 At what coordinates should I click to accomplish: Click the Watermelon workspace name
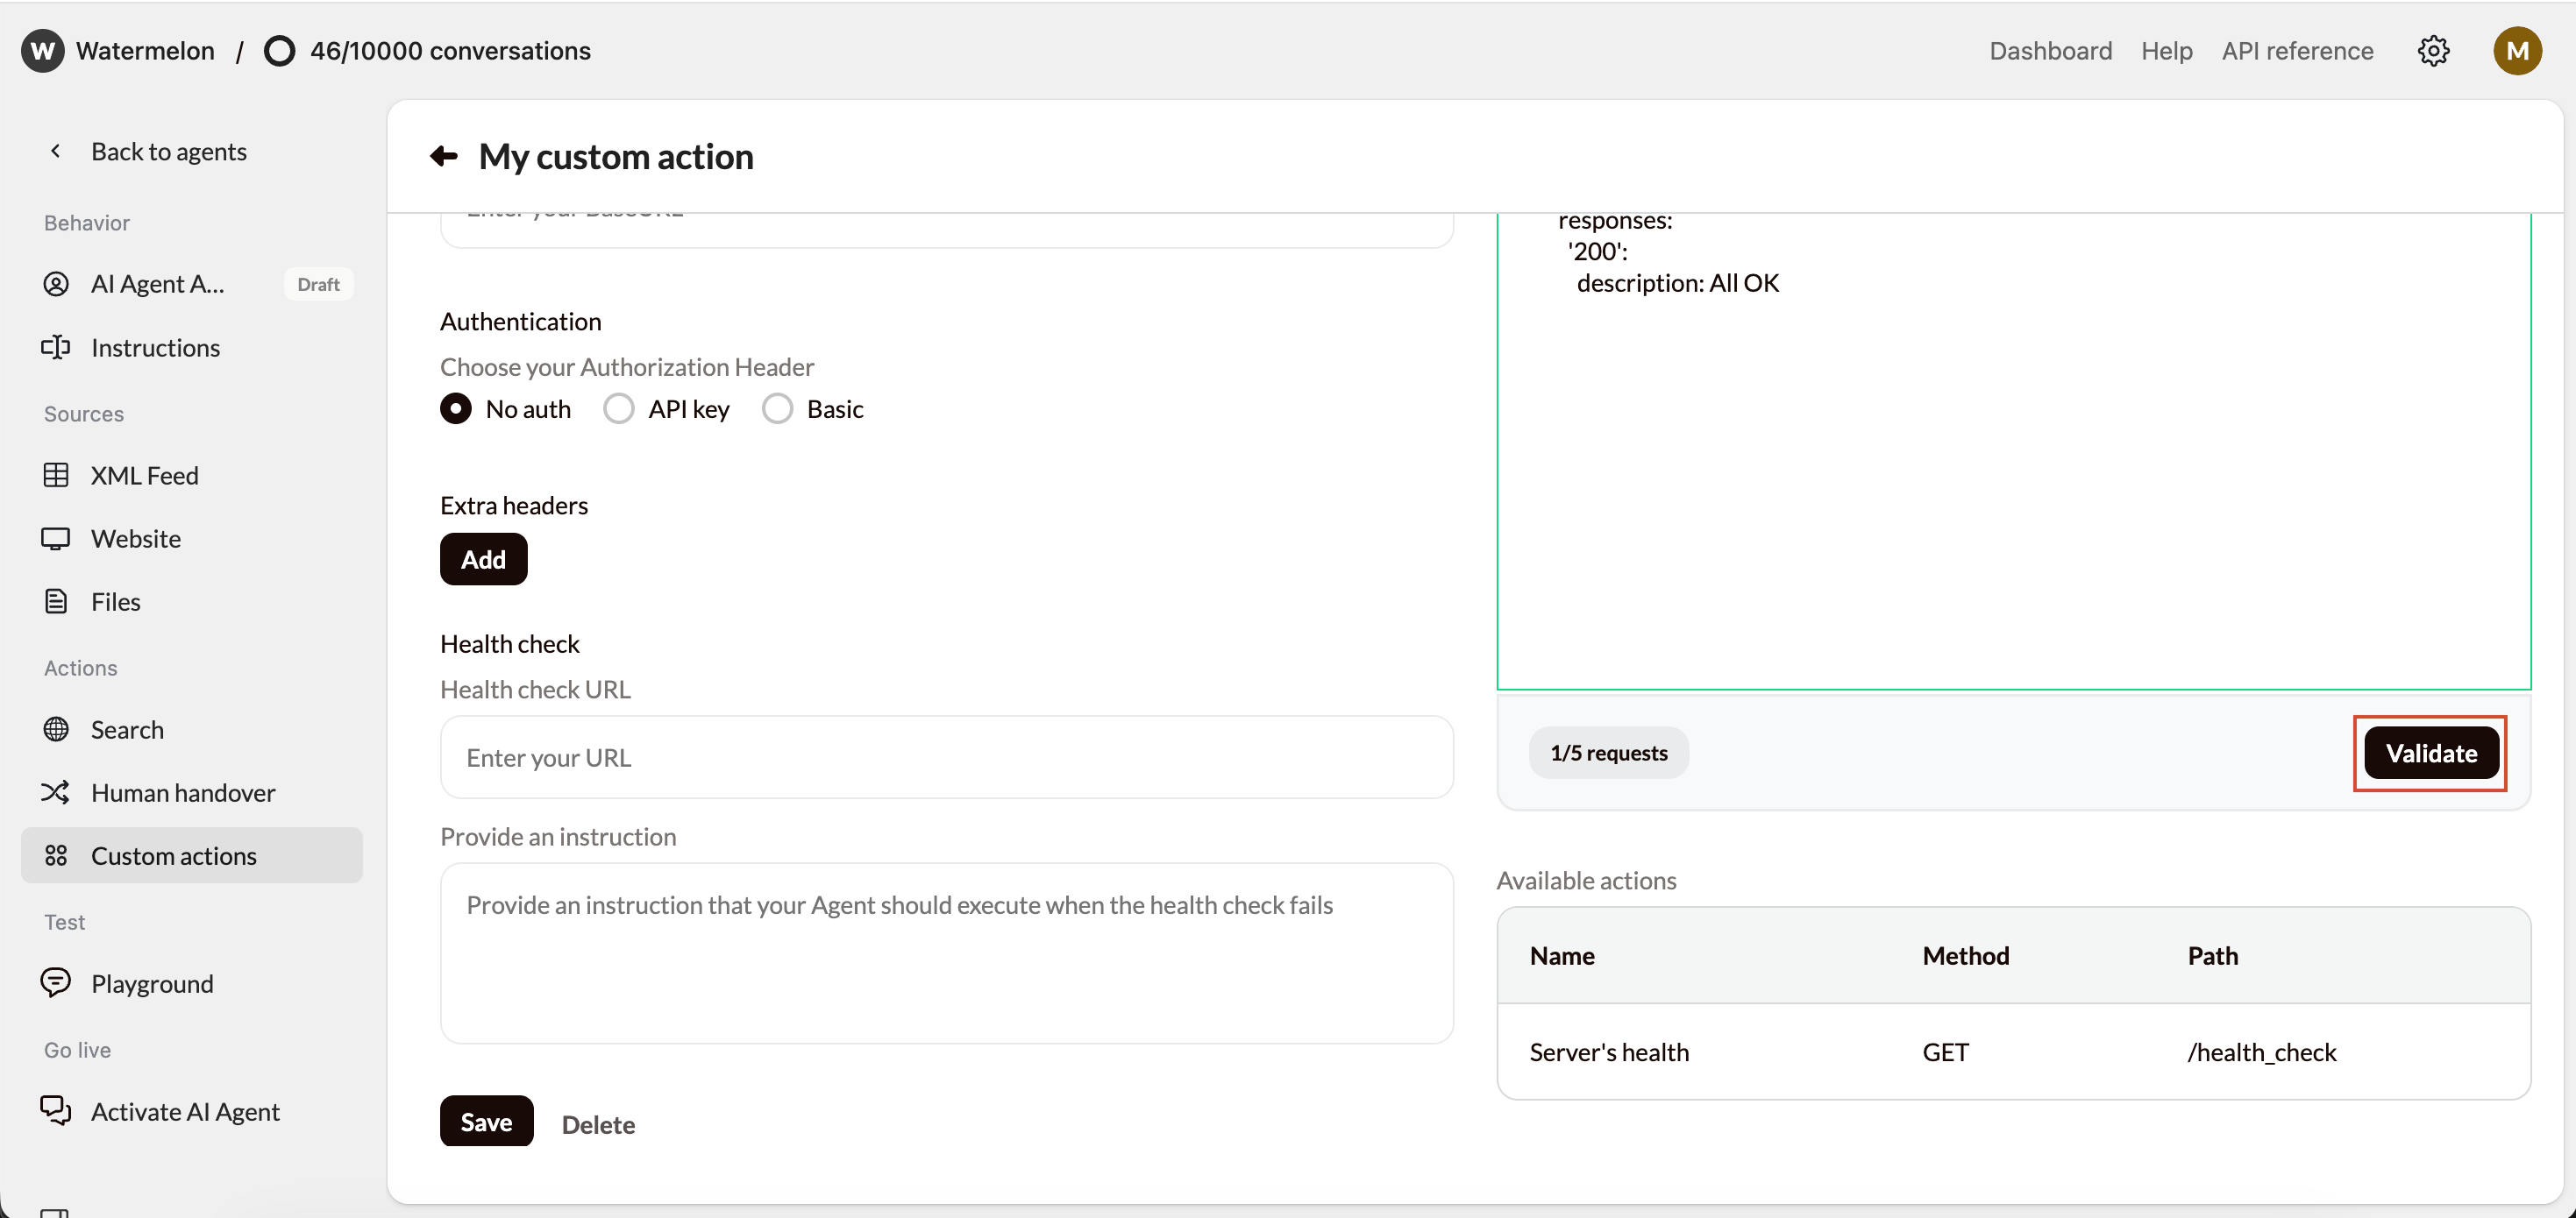coord(145,51)
